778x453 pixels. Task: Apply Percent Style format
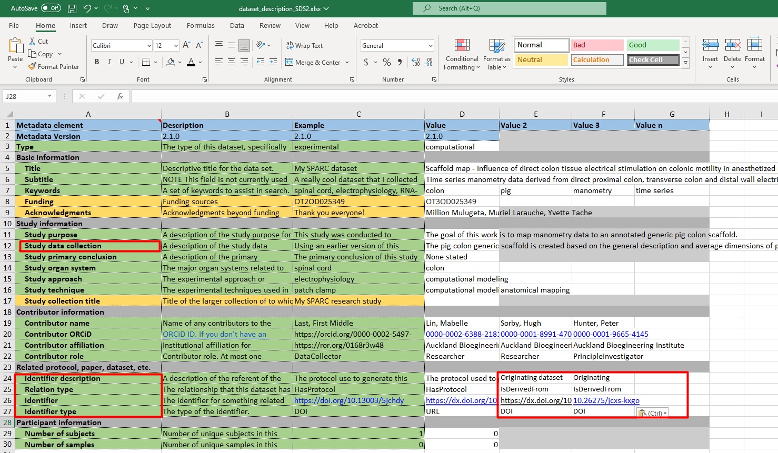(387, 62)
